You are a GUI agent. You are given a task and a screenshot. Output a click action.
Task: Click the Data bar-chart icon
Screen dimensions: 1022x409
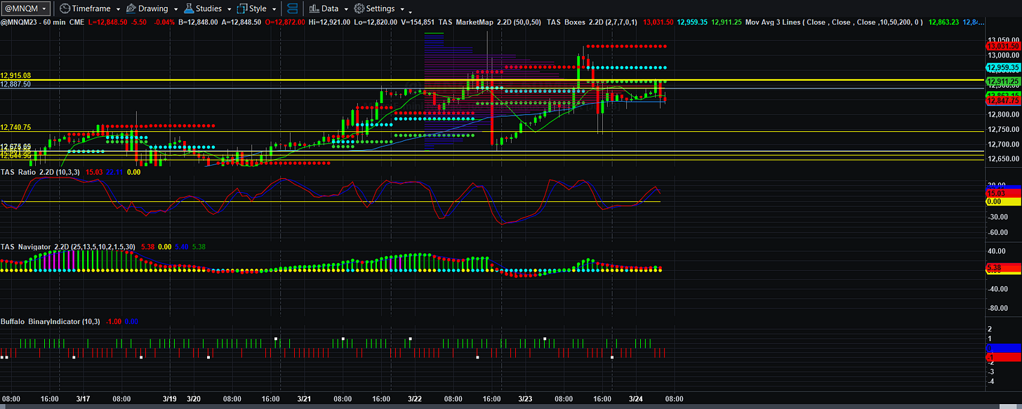pyautogui.click(x=313, y=9)
